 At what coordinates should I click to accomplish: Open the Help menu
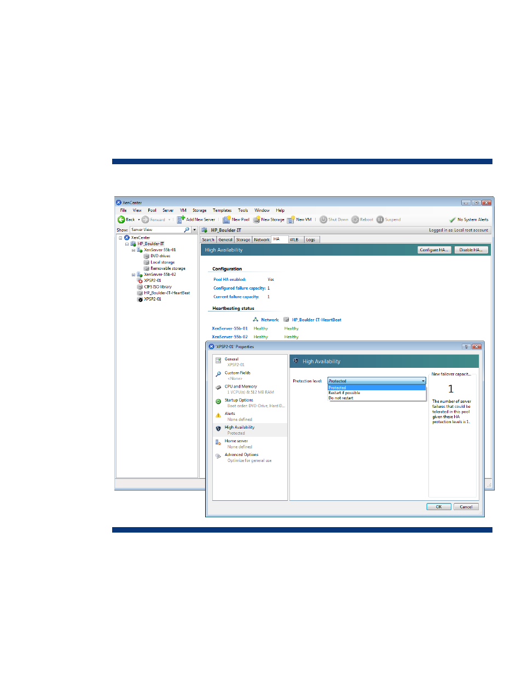[x=280, y=210]
